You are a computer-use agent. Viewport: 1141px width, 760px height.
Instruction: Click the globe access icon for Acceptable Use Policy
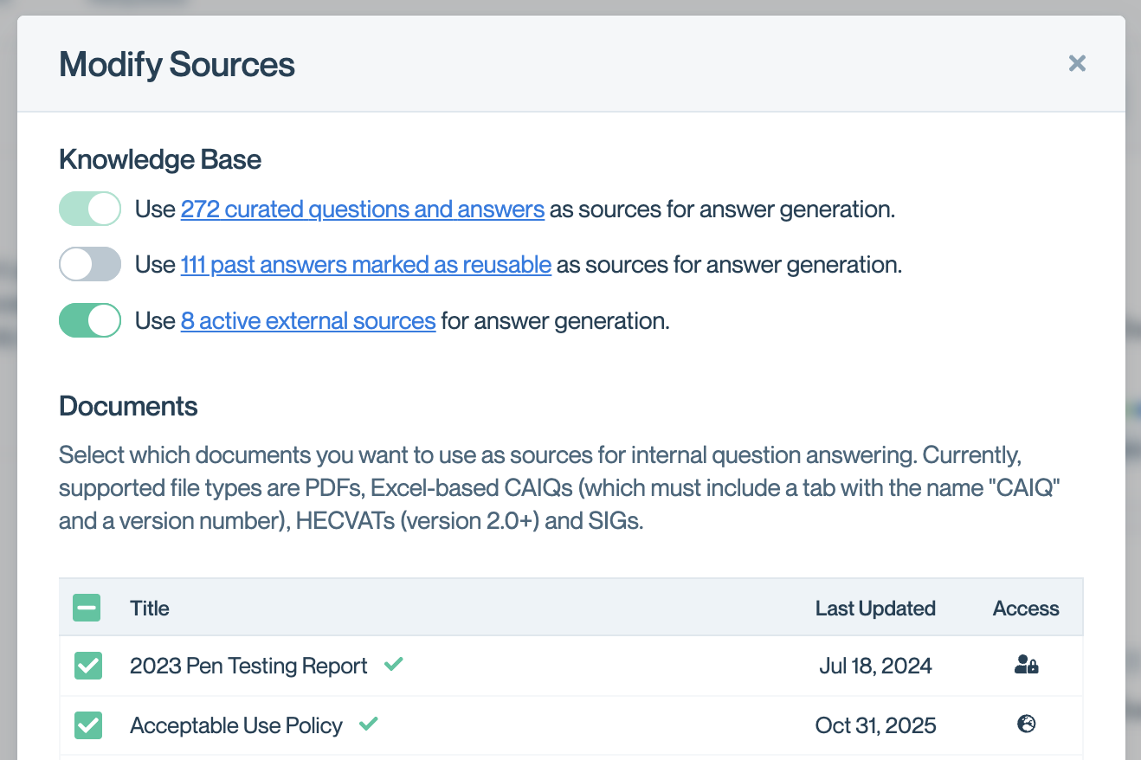1026,725
